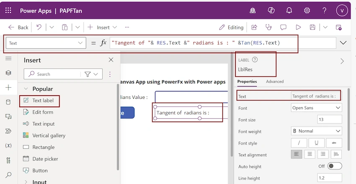The image size is (356, 184).
Task: Toggle the Auto height switch
Action: (335, 166)
